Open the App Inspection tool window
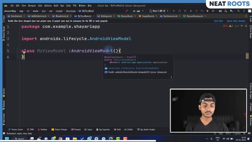 point(103,129)
